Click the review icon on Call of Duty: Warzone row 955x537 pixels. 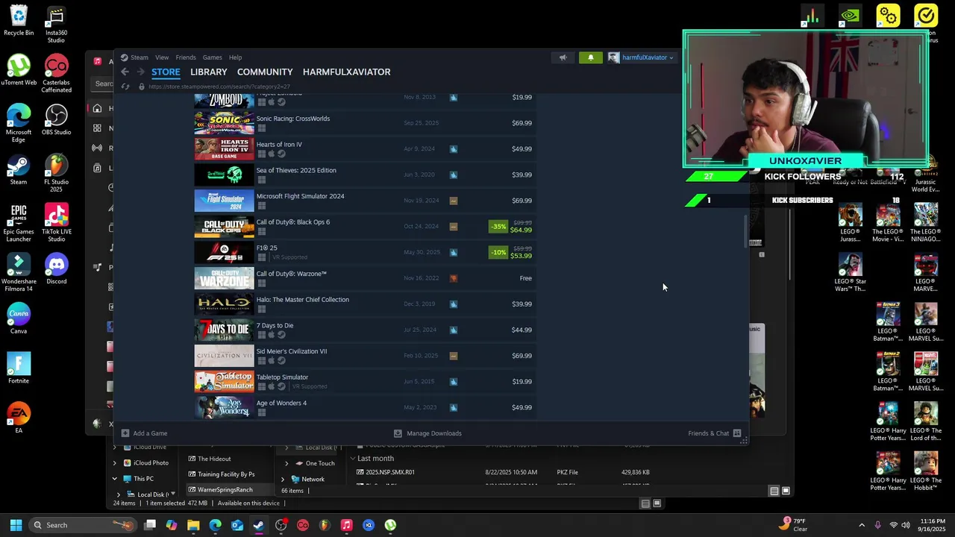click(x=454, y=278)
